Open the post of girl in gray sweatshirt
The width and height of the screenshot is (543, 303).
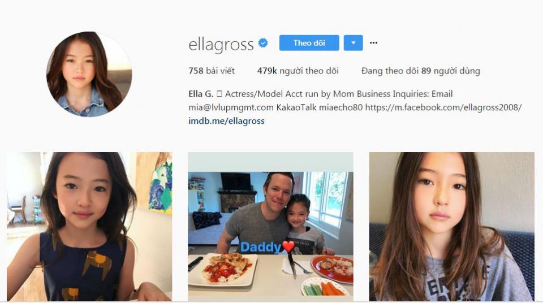[451, 227]
